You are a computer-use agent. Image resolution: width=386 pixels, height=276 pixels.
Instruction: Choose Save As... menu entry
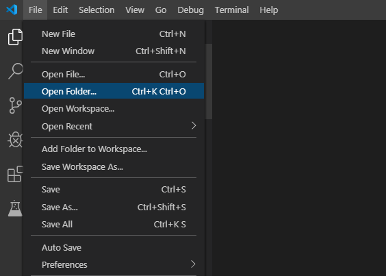(x=114, y=207)
